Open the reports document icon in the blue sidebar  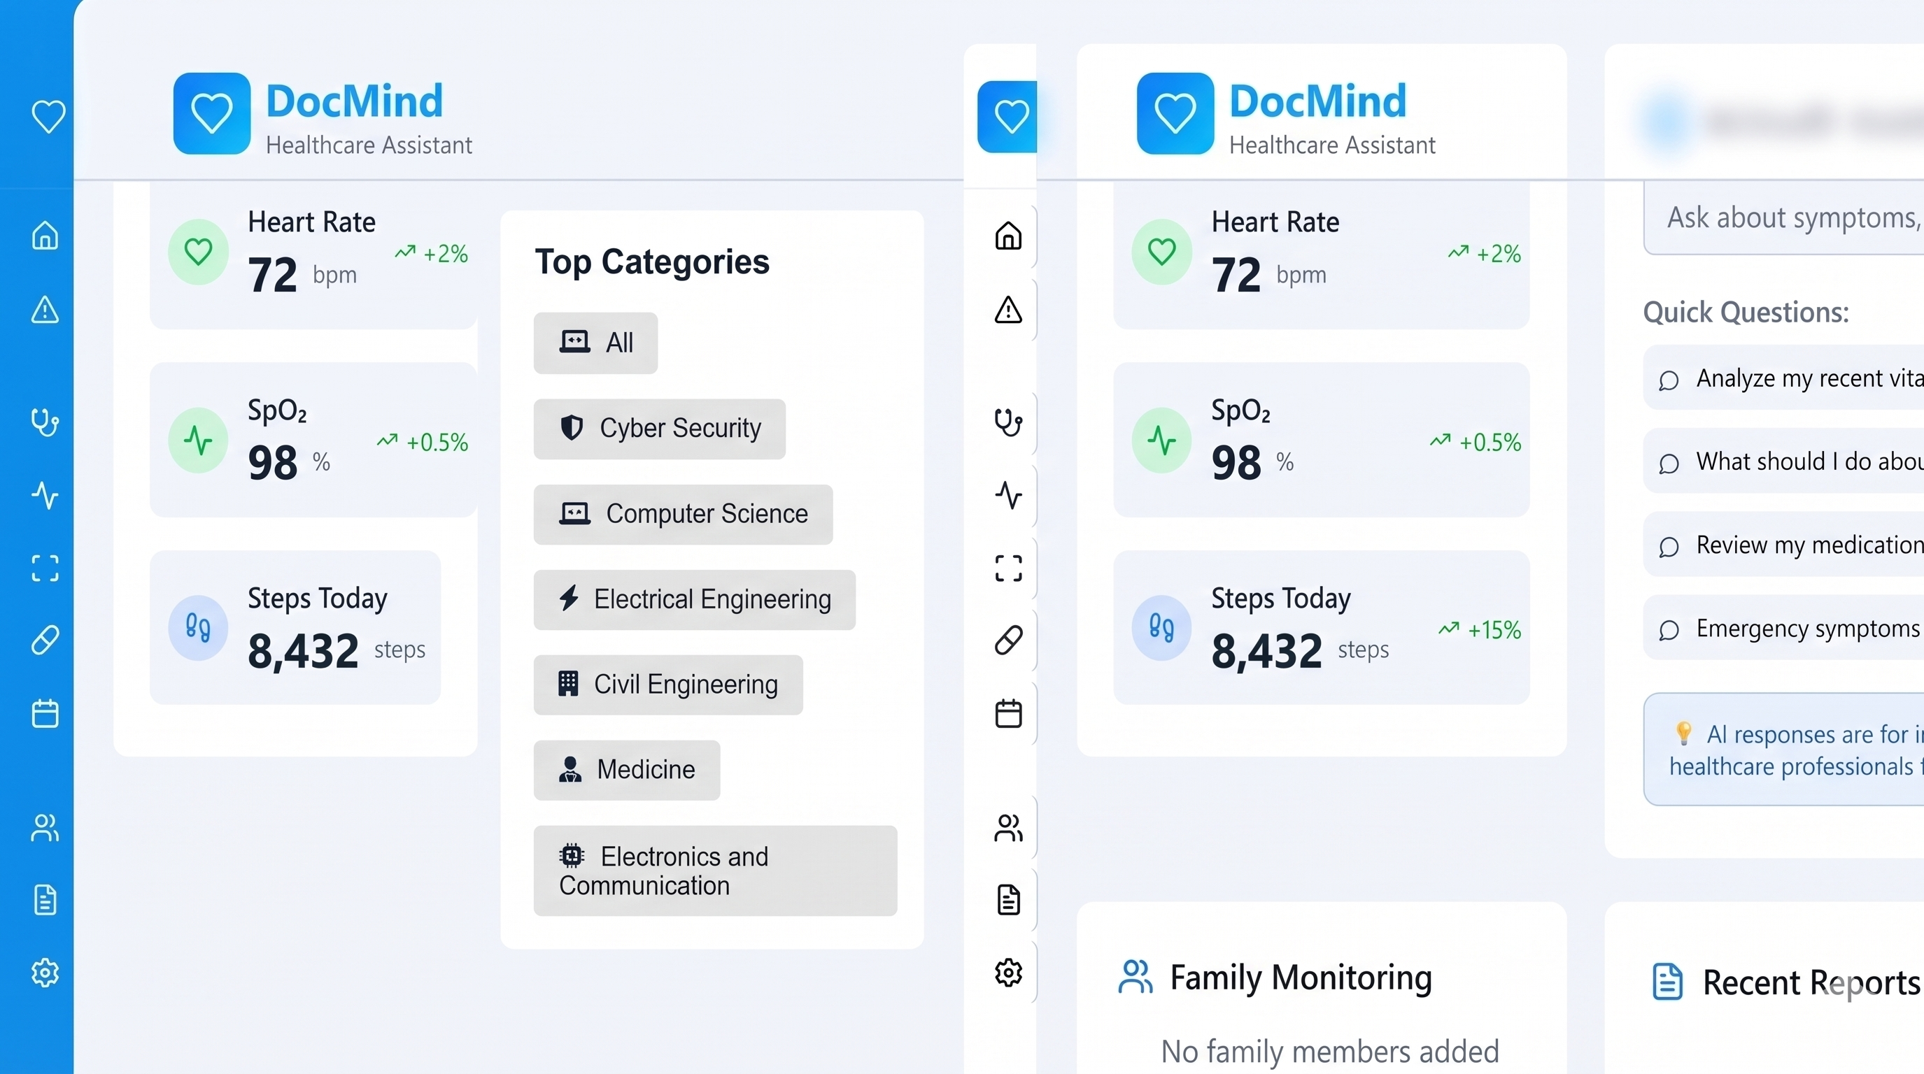[x=45, y=900]
